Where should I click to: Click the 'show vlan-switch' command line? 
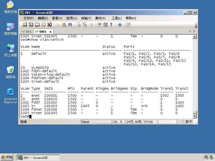(42, 40)
